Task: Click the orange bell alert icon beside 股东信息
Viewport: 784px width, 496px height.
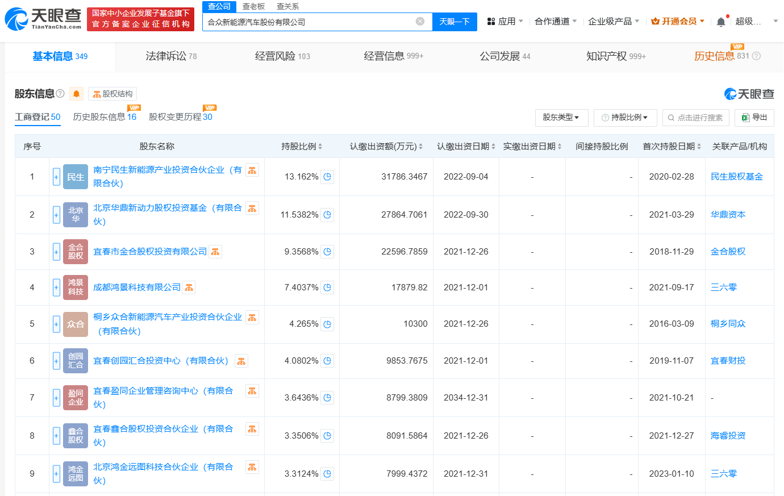Action: click(77, 94)
